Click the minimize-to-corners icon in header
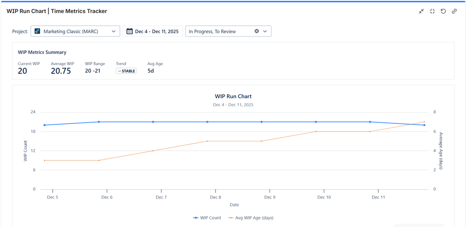This screenshot has height=227, width=466. 432,11
